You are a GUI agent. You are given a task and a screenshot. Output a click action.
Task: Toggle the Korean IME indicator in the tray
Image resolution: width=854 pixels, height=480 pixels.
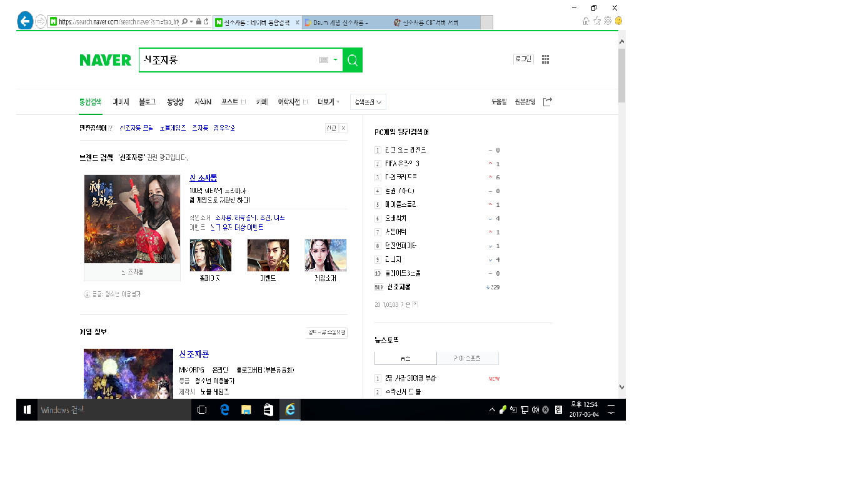[x=558, y=410]
